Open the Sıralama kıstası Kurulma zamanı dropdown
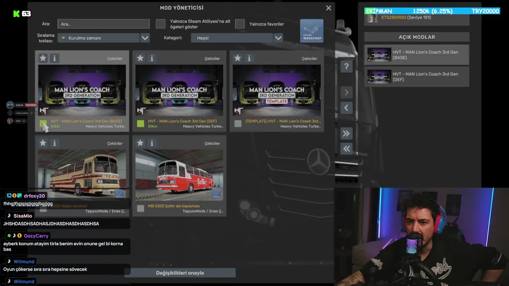This screenshot has height=286, width=509. [99, 38]
